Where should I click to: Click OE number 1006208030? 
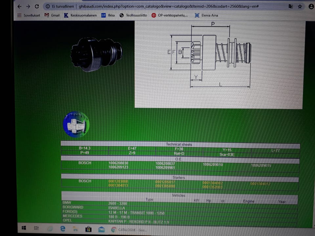click(118, 163)
